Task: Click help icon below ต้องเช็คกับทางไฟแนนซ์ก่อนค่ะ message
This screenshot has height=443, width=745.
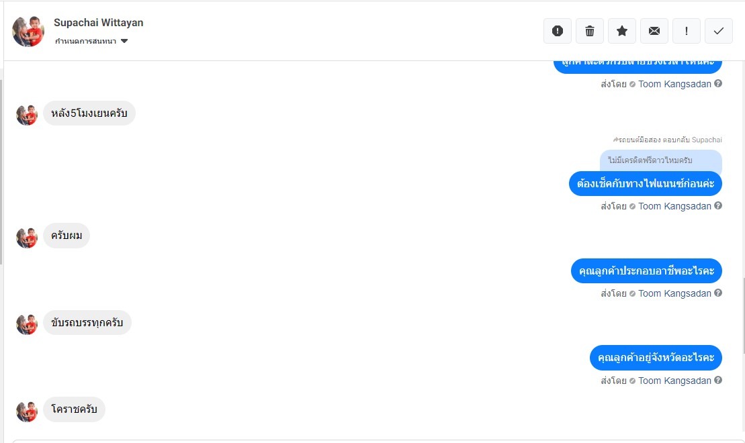Action: [x=718, y=206]
